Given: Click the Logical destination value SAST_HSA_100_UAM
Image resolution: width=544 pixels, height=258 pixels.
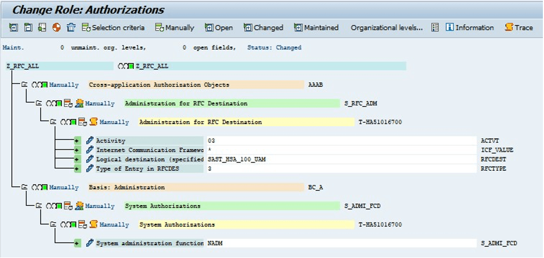Looking at the screenshot, I should coord(236,159).
